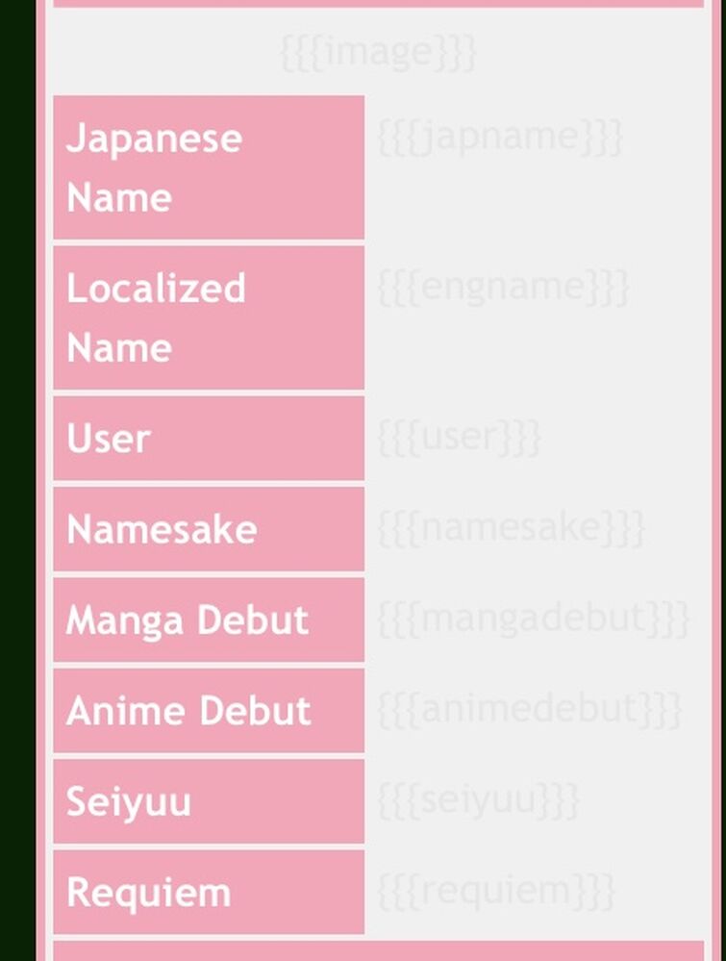
Task: Click the {{{image}}} placeholder text
Action: pyautogui.click(x=378, y=53)
